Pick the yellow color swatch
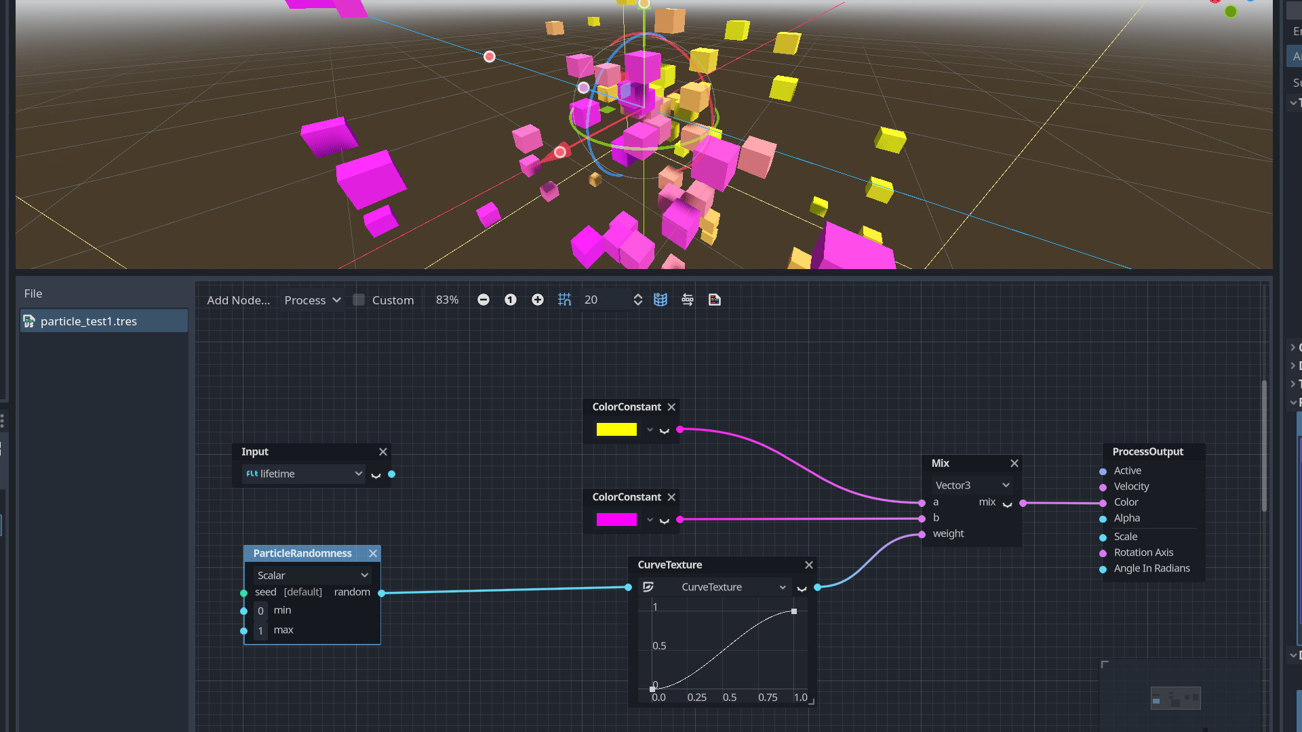Viewport: 1302px width, 732px height. [x=616, y=429]
